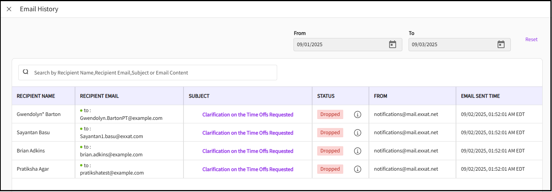Click the To date field 09/03/2025

[x=451, y=45]
